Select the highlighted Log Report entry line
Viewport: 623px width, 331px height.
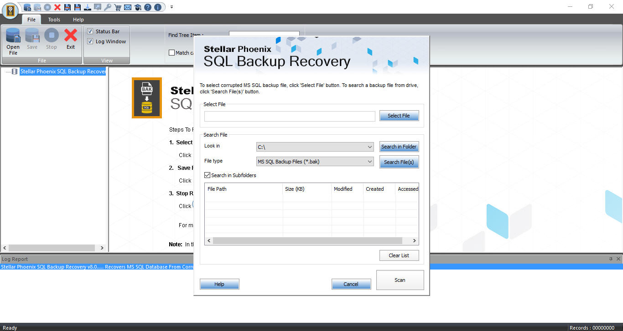(311, 267)
